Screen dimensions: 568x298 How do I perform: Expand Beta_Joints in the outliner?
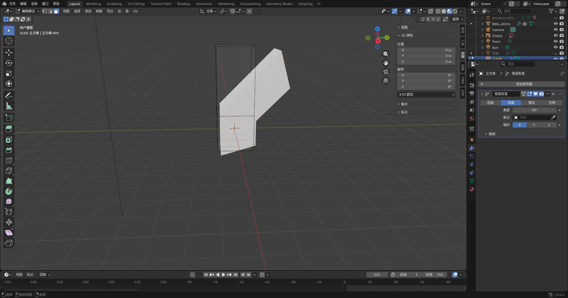click(x=482, y=24)
